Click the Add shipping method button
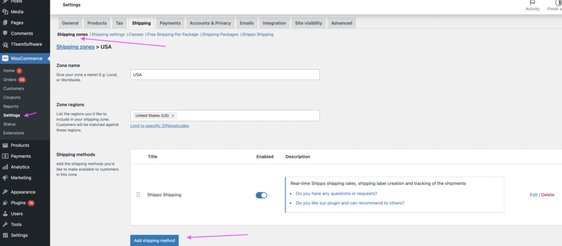Viewport: 562px width, 246px height. click(154, 241)
